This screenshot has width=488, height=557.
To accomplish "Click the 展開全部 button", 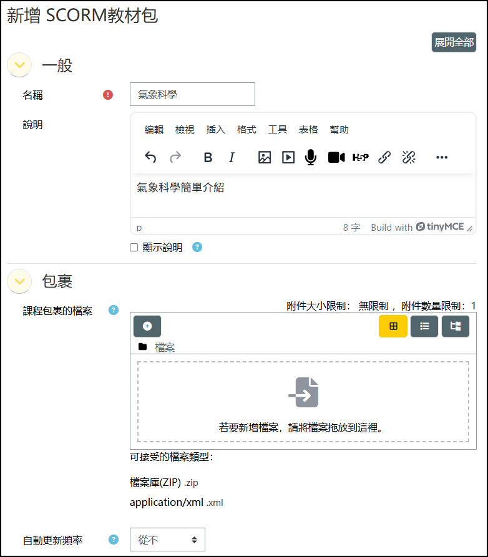I will pyautogui.click(x=454, y=42).
